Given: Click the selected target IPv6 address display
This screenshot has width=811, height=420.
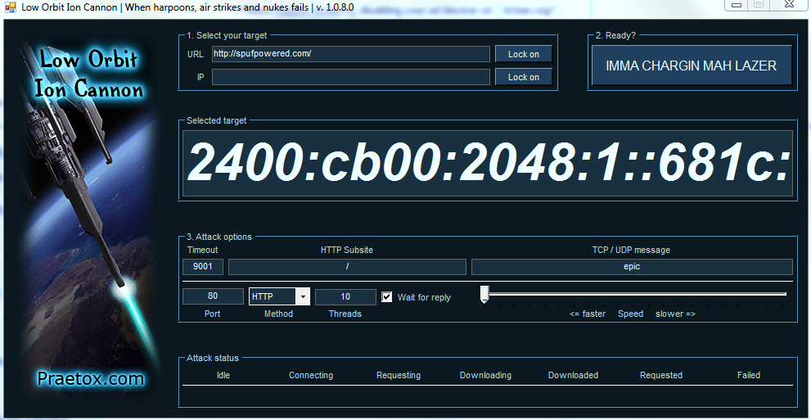Looking at the screenshot, I should [x=487, y=163].
